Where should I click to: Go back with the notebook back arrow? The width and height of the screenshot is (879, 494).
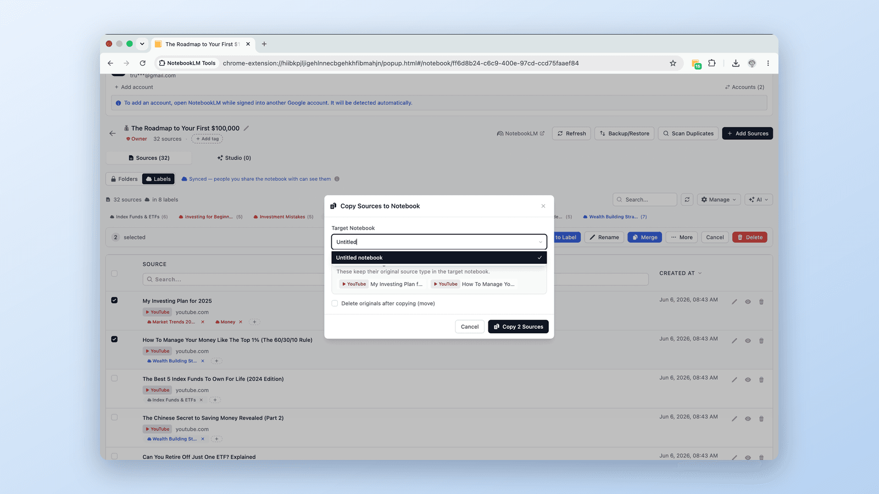click(x=113, y=133)
